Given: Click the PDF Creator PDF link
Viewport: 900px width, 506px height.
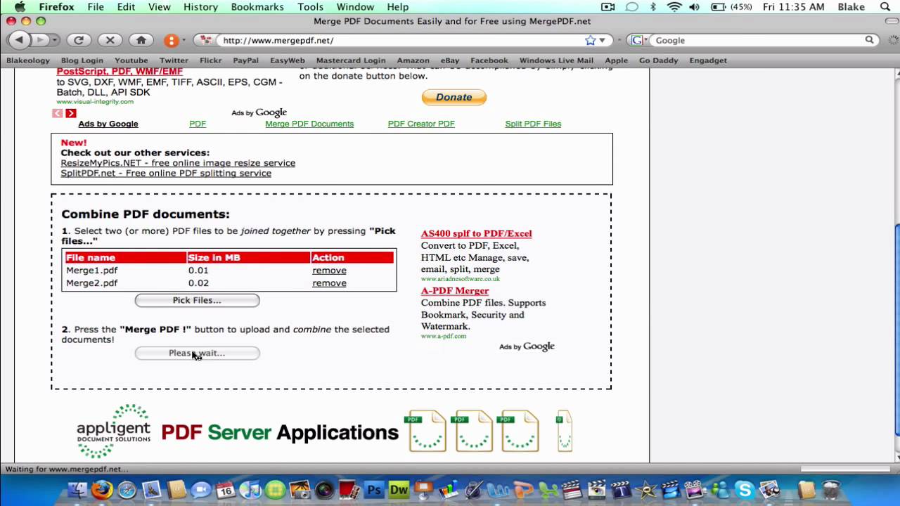Looking at the screenshot, I should coord(421,124).
